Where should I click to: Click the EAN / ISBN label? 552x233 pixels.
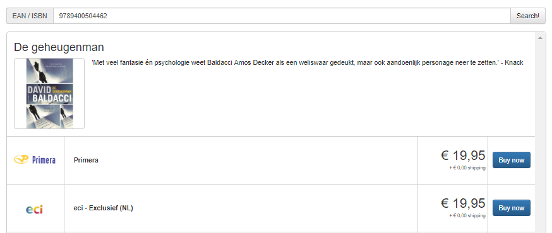30,16
